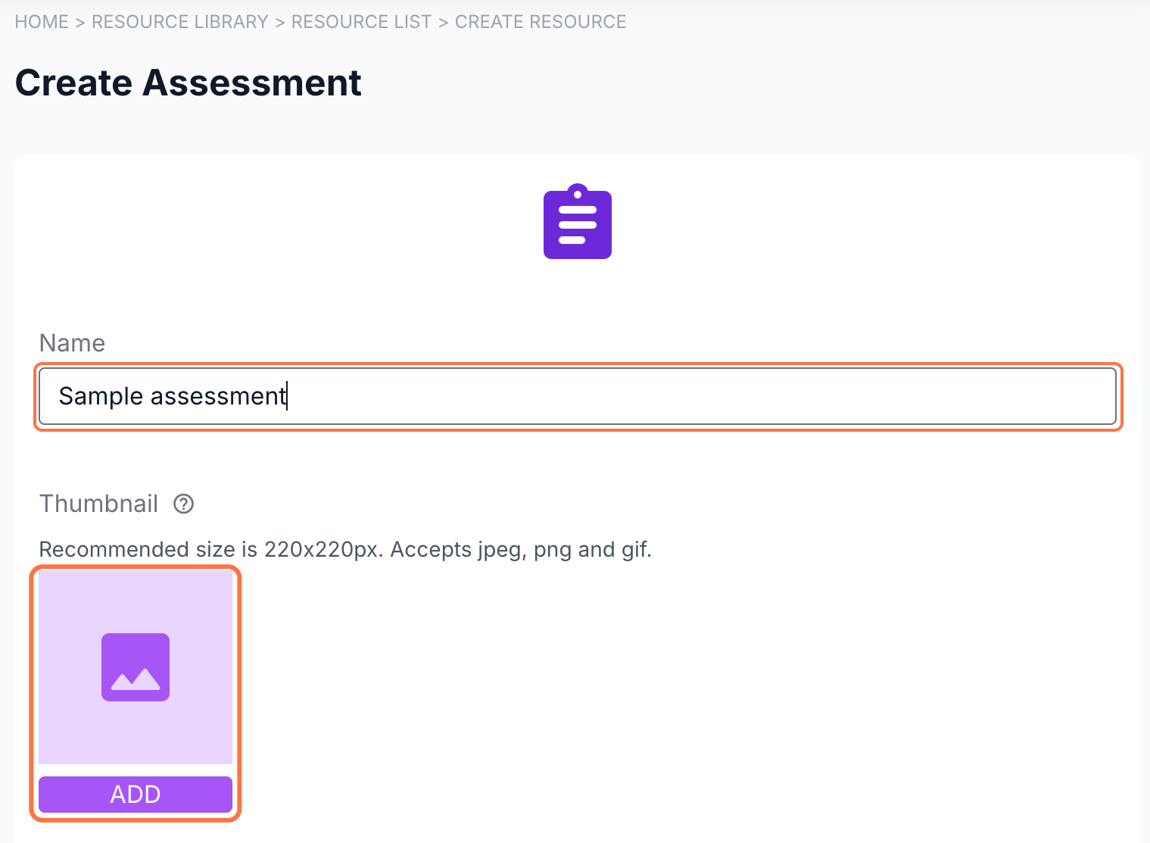
Task: Click breadcrumb separator after RESOURCE LIBRARY
Action: [x=279, y=22]
